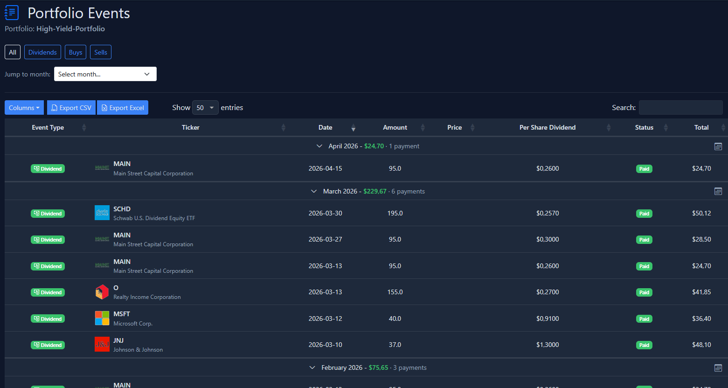This screenshot has height=388, width=728.
Task: Click Paid badge in JNJ row
Action: coord(644,345)
